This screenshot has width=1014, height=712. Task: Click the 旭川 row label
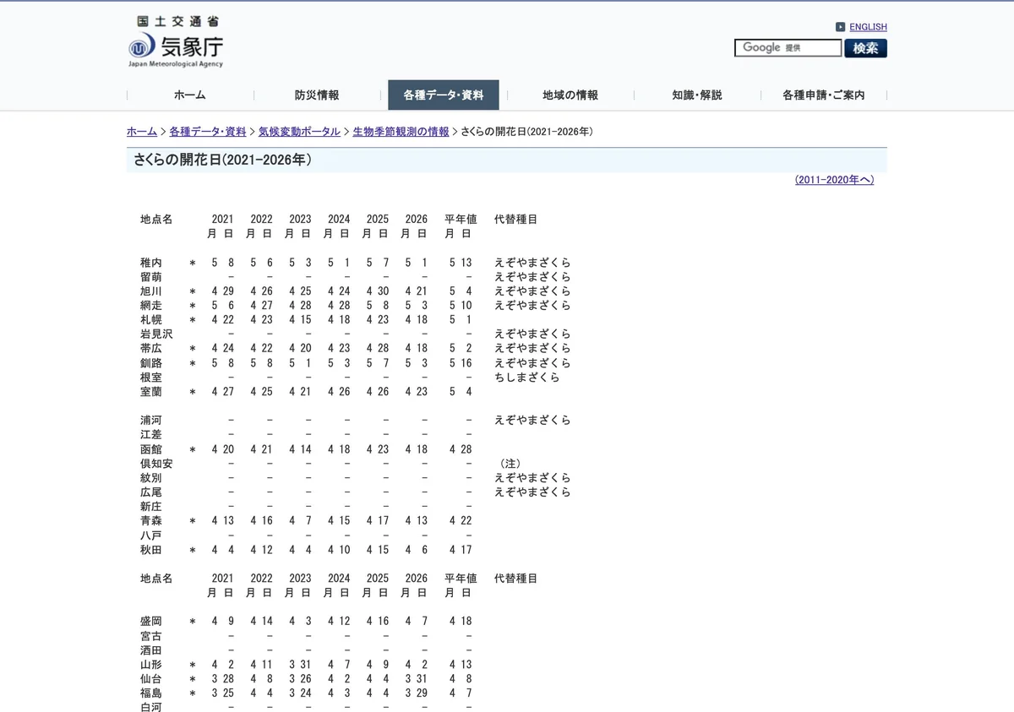(x=151, y=291)
